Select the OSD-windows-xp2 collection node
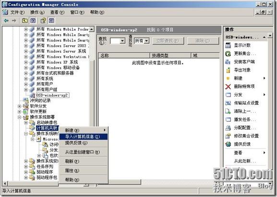This screenshot has height=197, width=277. [52, 95]
